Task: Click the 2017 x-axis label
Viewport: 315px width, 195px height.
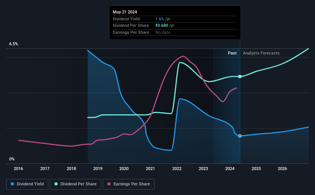Action: pyautogui.click(x=45, y=169)
